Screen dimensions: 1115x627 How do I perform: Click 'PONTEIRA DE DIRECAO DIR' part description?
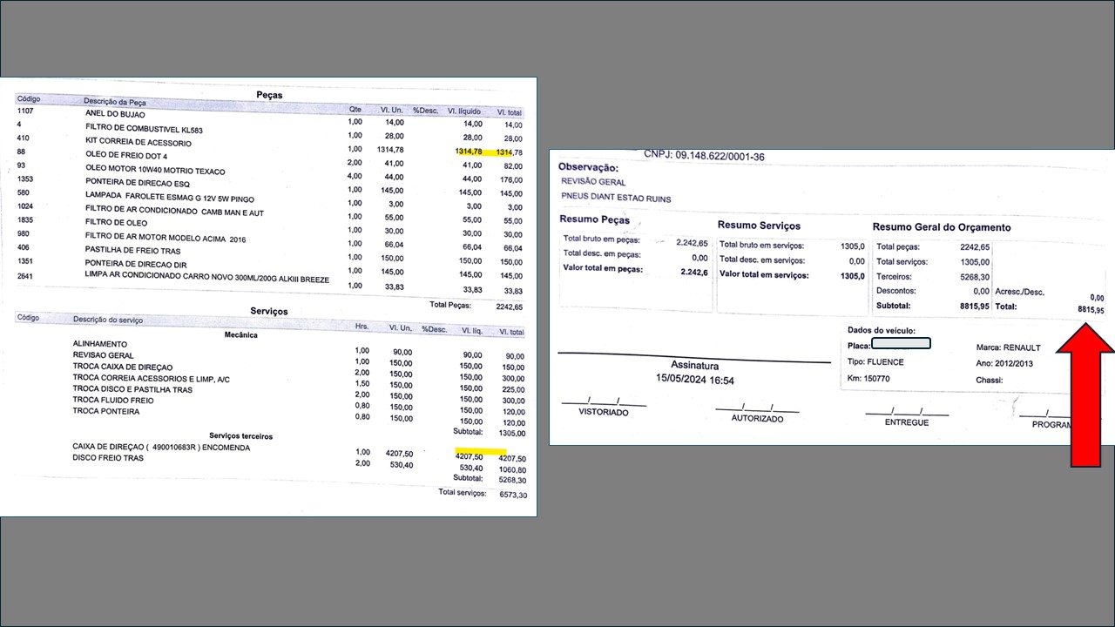pyautogui.click(x=136, y=263)
